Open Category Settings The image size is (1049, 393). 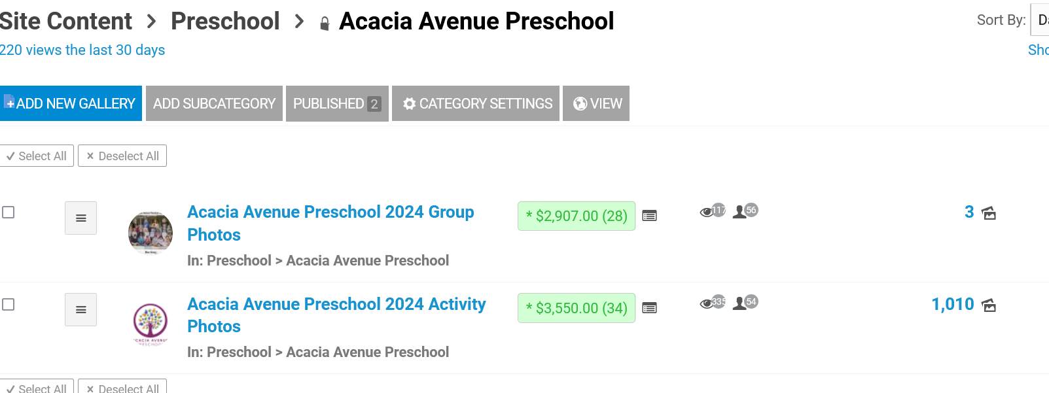click(x=476, y=103)
